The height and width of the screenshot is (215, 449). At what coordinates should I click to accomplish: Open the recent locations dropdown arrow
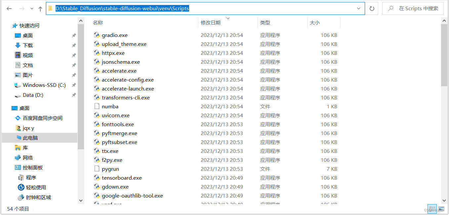(32, 9)
